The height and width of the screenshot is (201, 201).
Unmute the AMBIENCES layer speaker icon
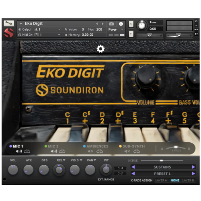[x=90, y=152]
